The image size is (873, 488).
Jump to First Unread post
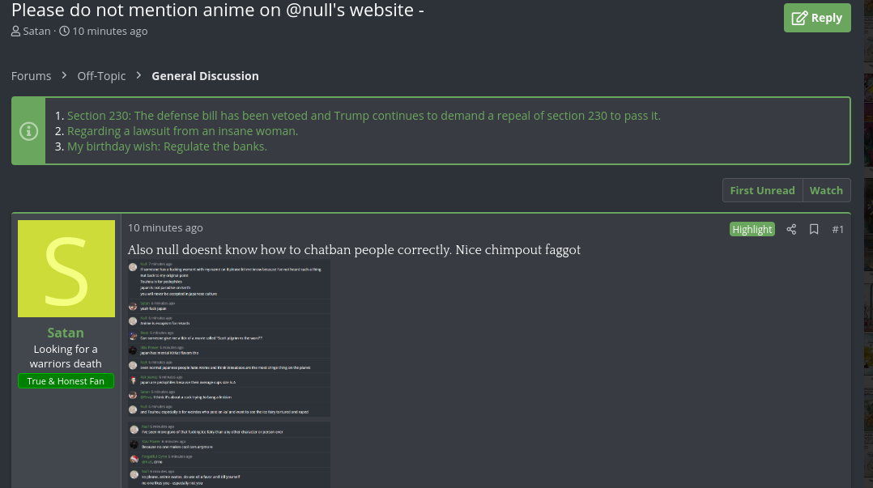pyautogui.click(x=762, y=190)
